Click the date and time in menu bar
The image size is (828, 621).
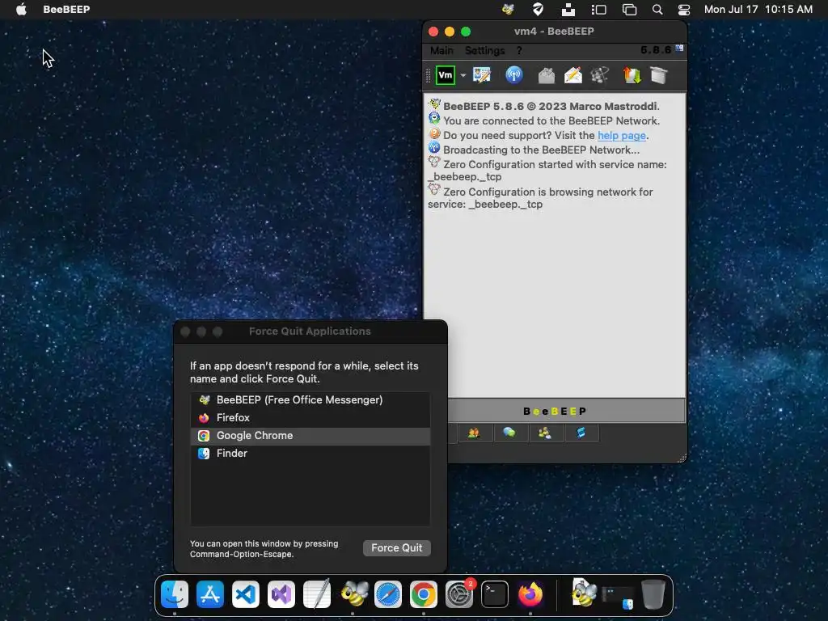click(x=758, y=10)
